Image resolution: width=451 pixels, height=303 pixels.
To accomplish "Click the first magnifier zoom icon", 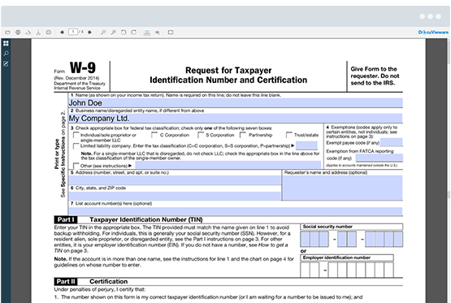I will click(103, 32).
